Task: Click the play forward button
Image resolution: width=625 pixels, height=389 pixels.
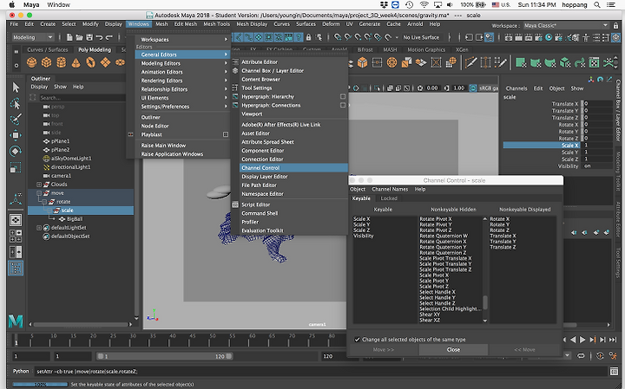Action: pyautogui.click(x=582, y=340)
